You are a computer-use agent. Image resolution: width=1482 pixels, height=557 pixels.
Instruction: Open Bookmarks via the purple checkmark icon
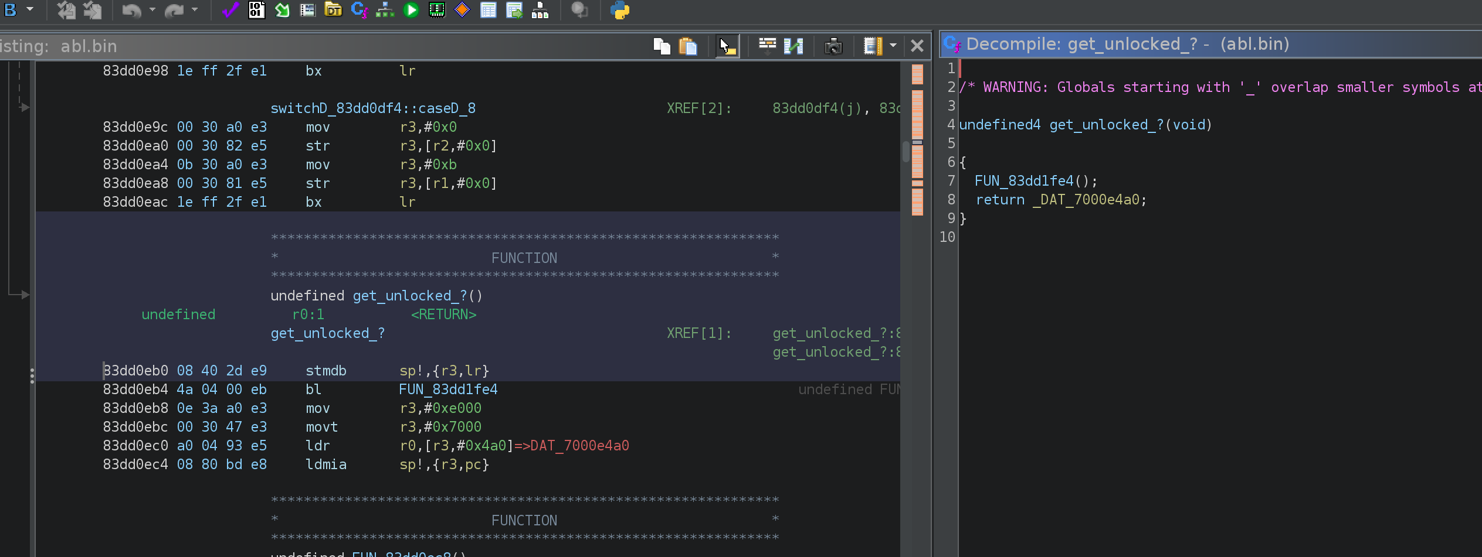(230, 10)
